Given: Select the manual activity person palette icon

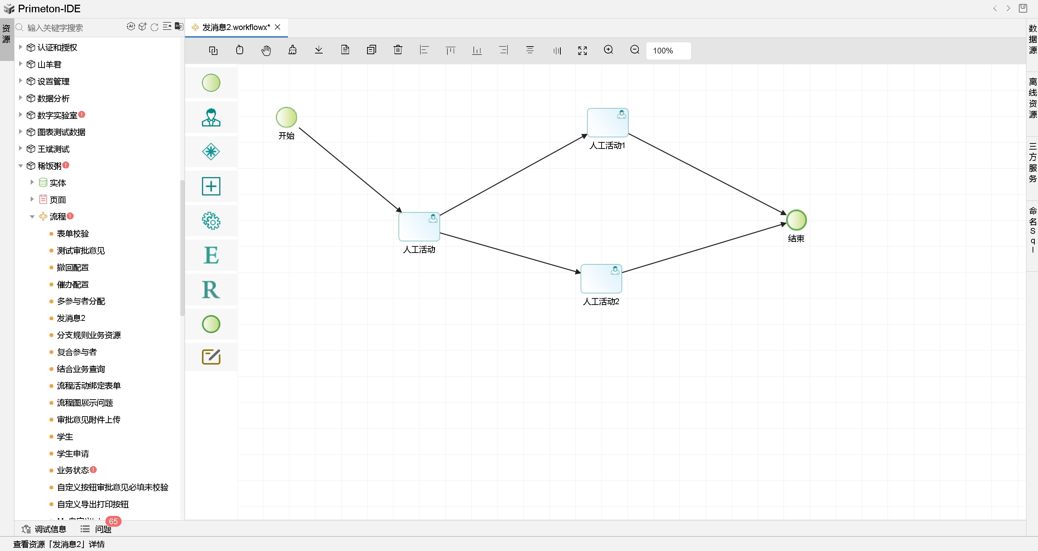Looking at the screenshot, I should [211, 117].
